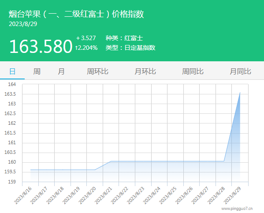Click the 2023/8/29 peak data point
The height and width of the screenshot is (213, 264).
240,92
